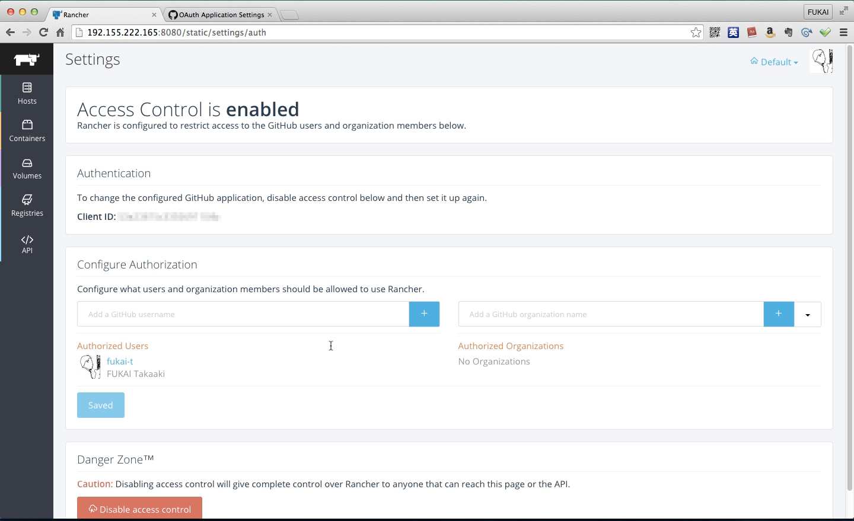Image resolution: width=854 pixels, height=521 pixels.
Task: Click the 'Configure Authorization' heading
Action: tap(137, 265)
